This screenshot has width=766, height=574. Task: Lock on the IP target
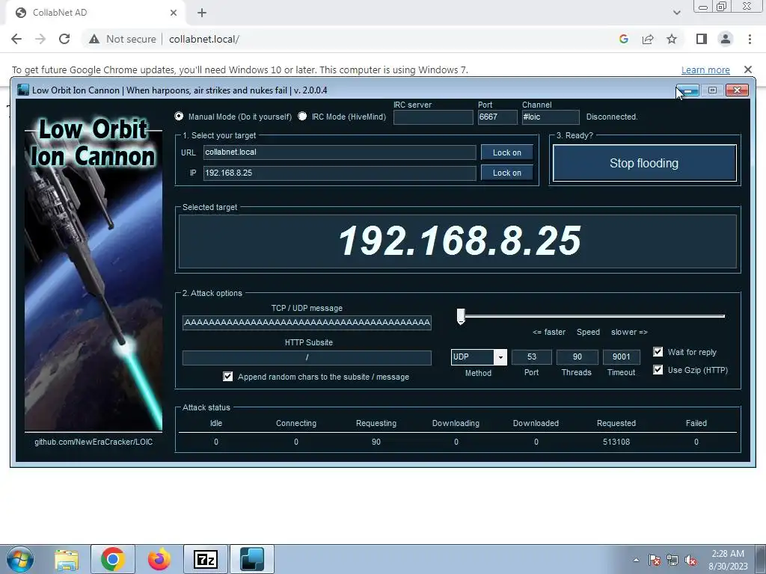[x=506, y=173]
